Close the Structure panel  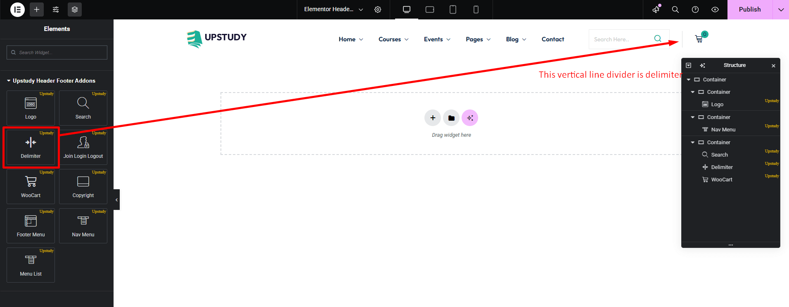click(773, 66)
